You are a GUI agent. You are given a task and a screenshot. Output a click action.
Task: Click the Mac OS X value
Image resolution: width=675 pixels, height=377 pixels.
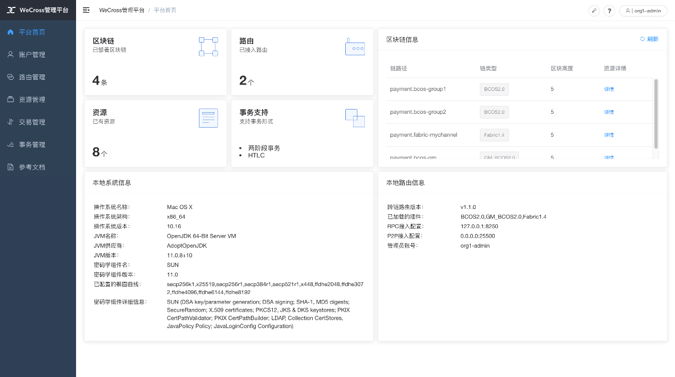point(180,207)
